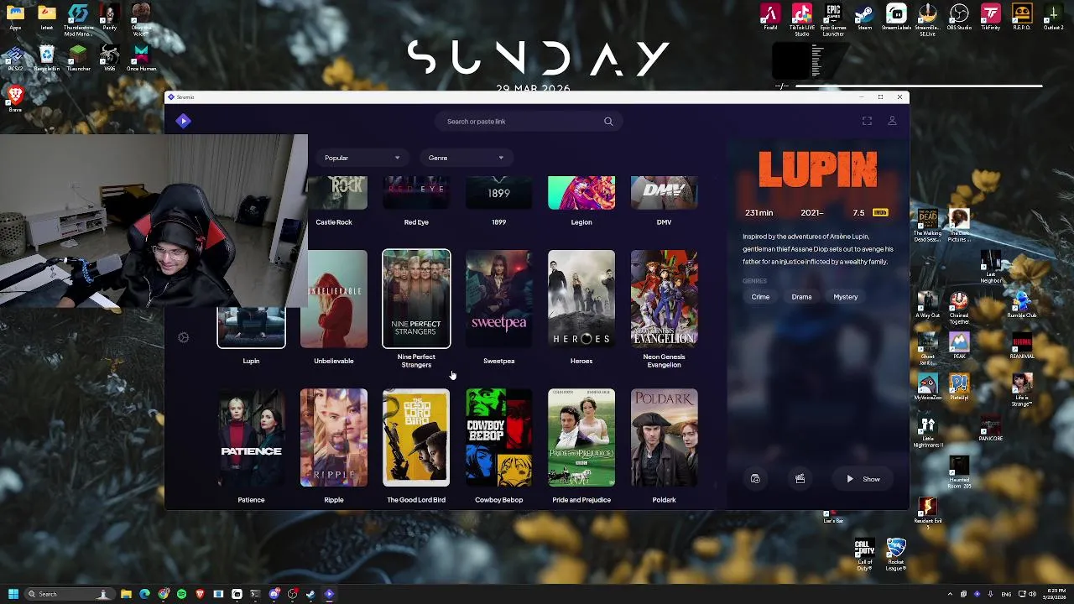Open the Ripple poster
The height and width of the screenshot is (604, 1074).
pyautogui.click(x=334, y=437)
